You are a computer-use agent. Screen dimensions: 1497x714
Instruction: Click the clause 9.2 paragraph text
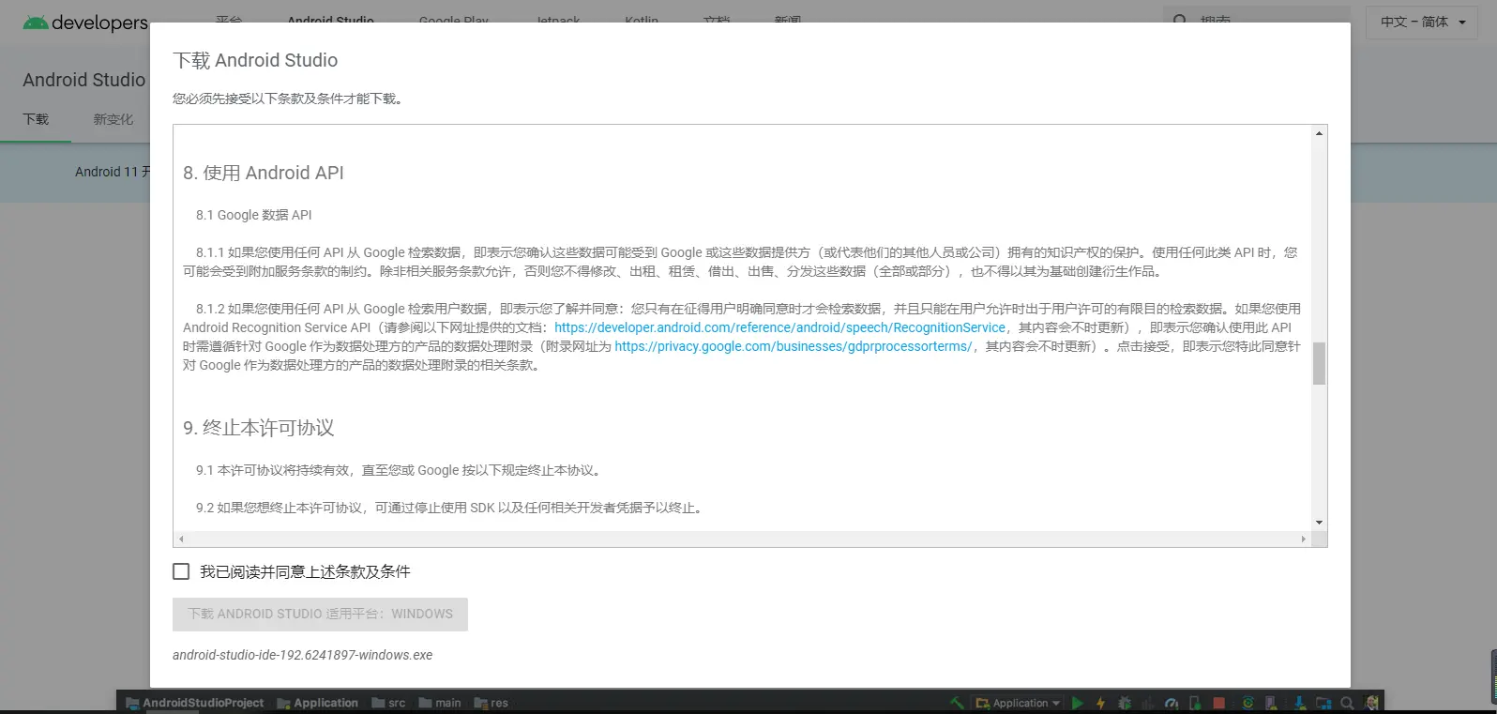pyautogui.click(x=451, y=508)
